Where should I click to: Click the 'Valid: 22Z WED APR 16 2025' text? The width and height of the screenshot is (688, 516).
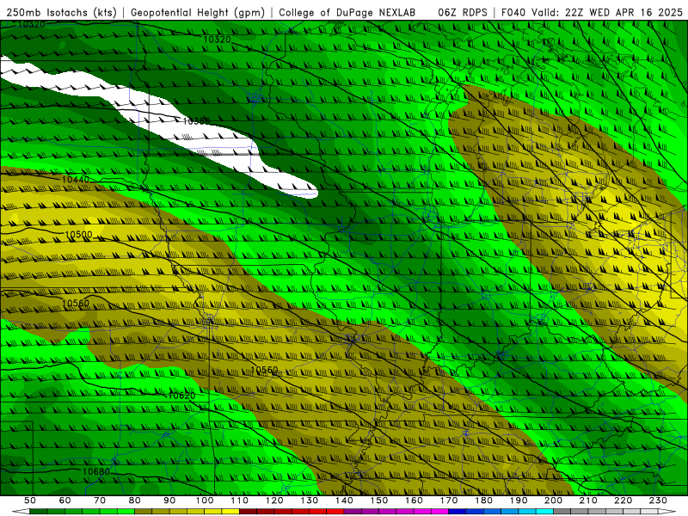click(x=607, y=12)
